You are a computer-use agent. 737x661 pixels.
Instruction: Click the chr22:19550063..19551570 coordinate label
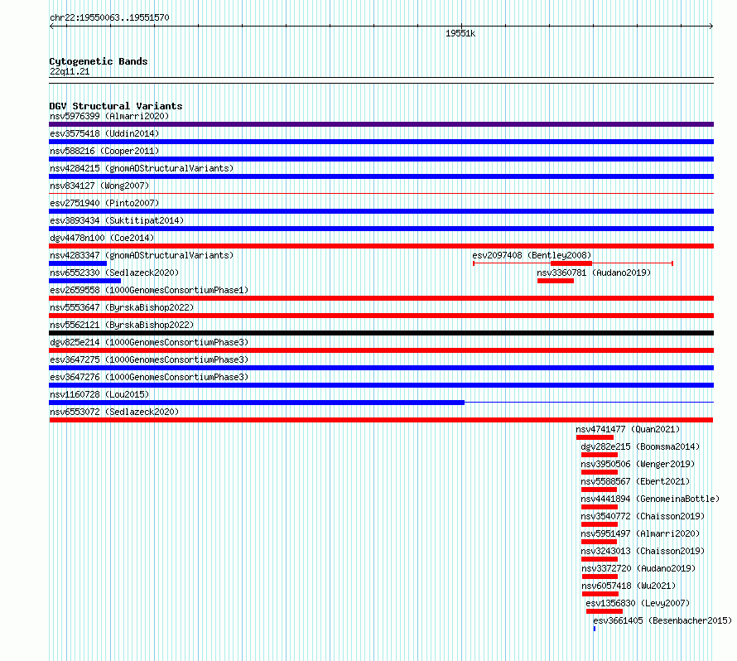click(x=109, y=17)
